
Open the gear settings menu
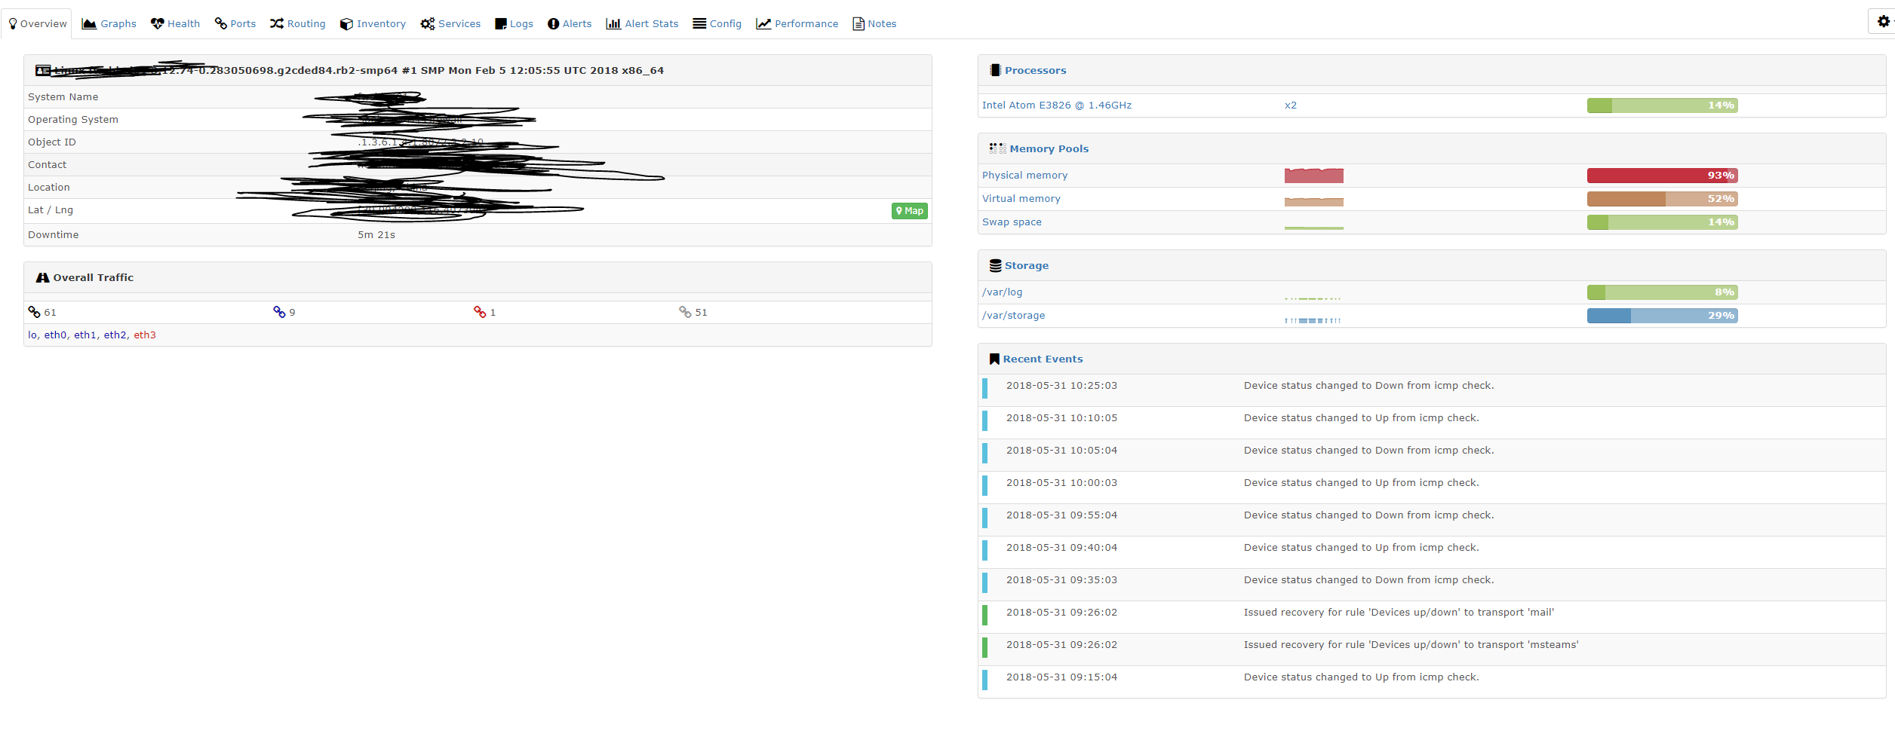click(1884, 21)
